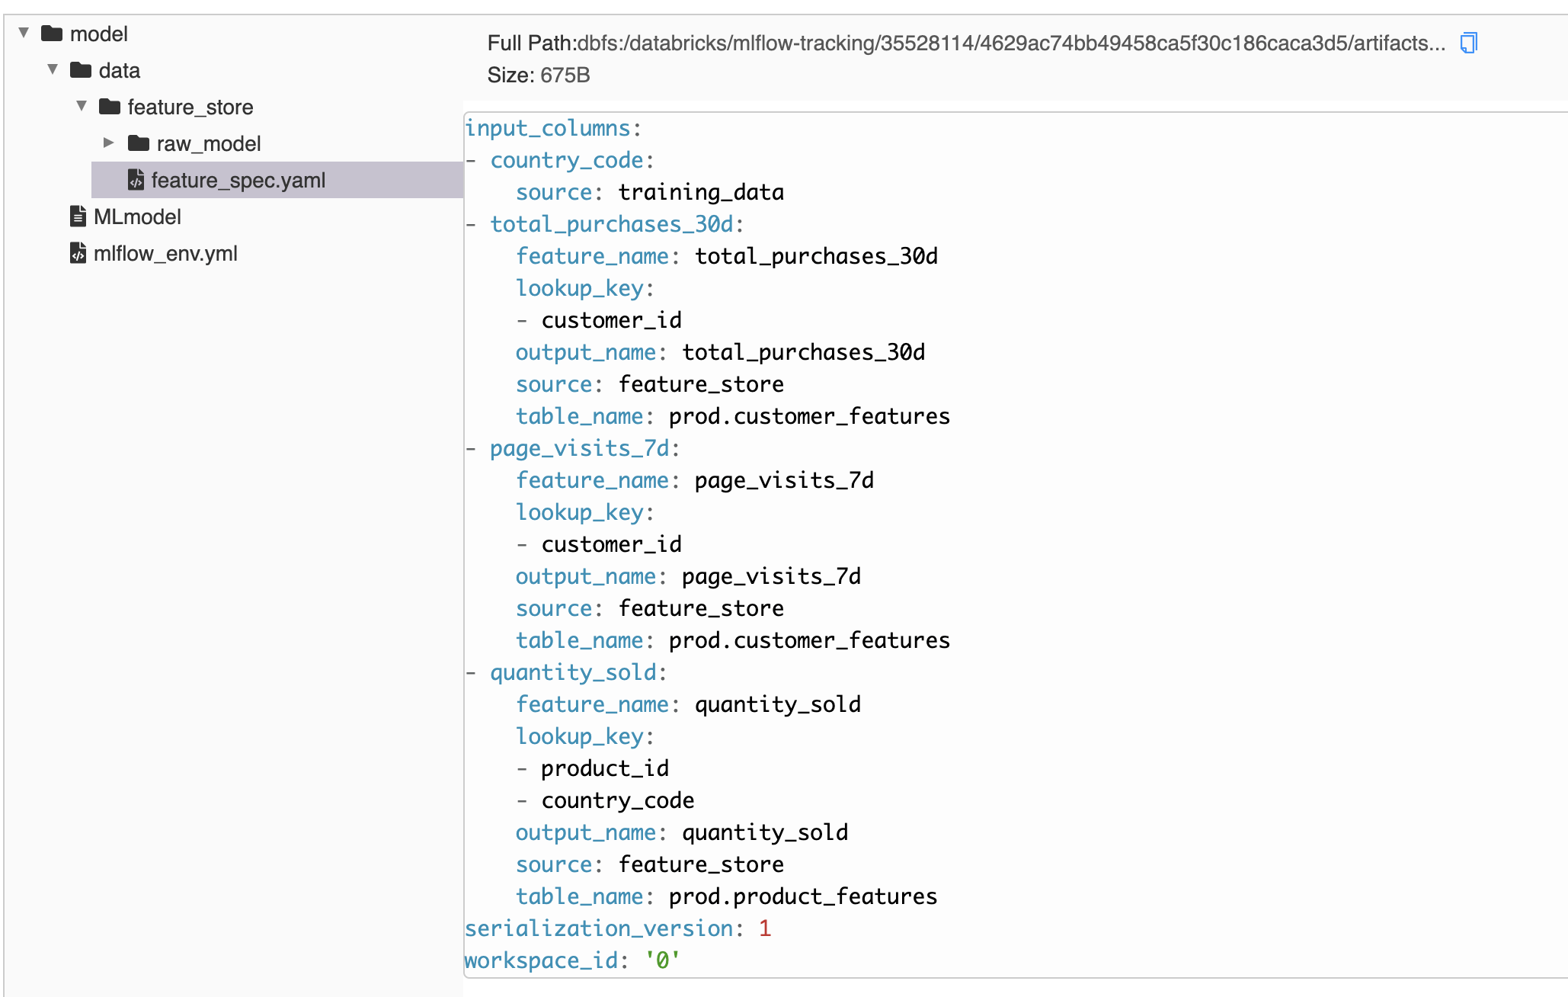Click the input_columns key in YAML
This screenshot has width=1568, height=997.
click(x=548, y=128)
